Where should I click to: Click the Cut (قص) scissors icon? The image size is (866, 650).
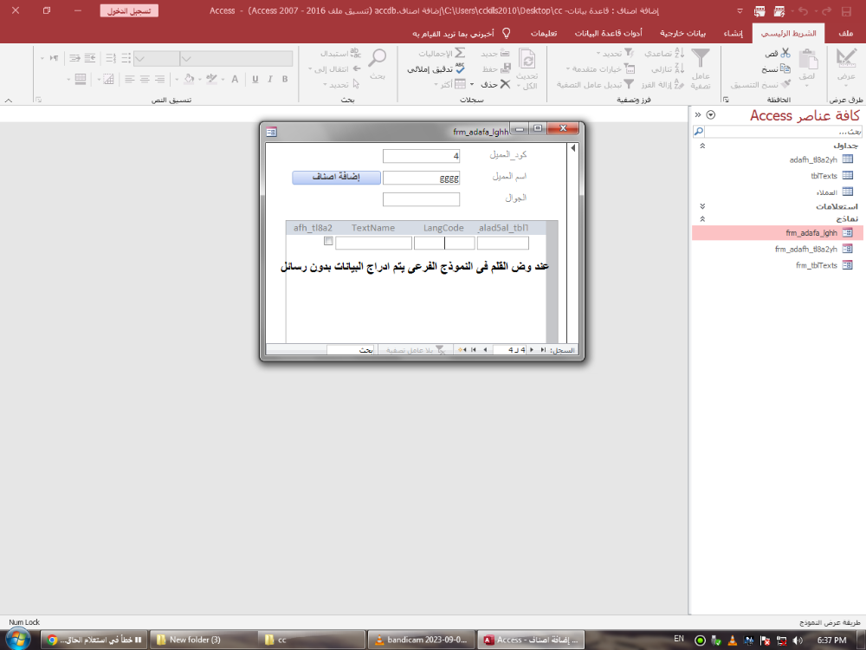click(785, 53)
